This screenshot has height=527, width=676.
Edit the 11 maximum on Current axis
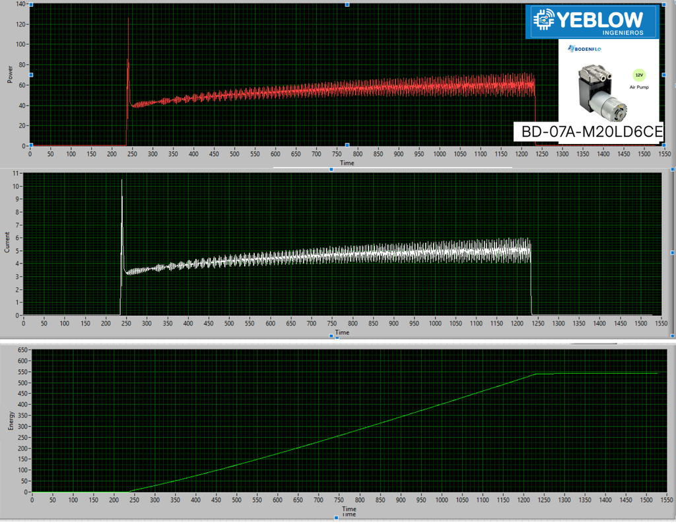[x=16, y=174]
